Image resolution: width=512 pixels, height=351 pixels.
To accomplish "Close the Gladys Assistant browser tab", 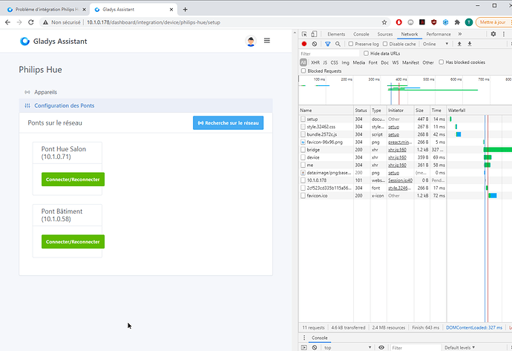I will click(x=171, y=10).
